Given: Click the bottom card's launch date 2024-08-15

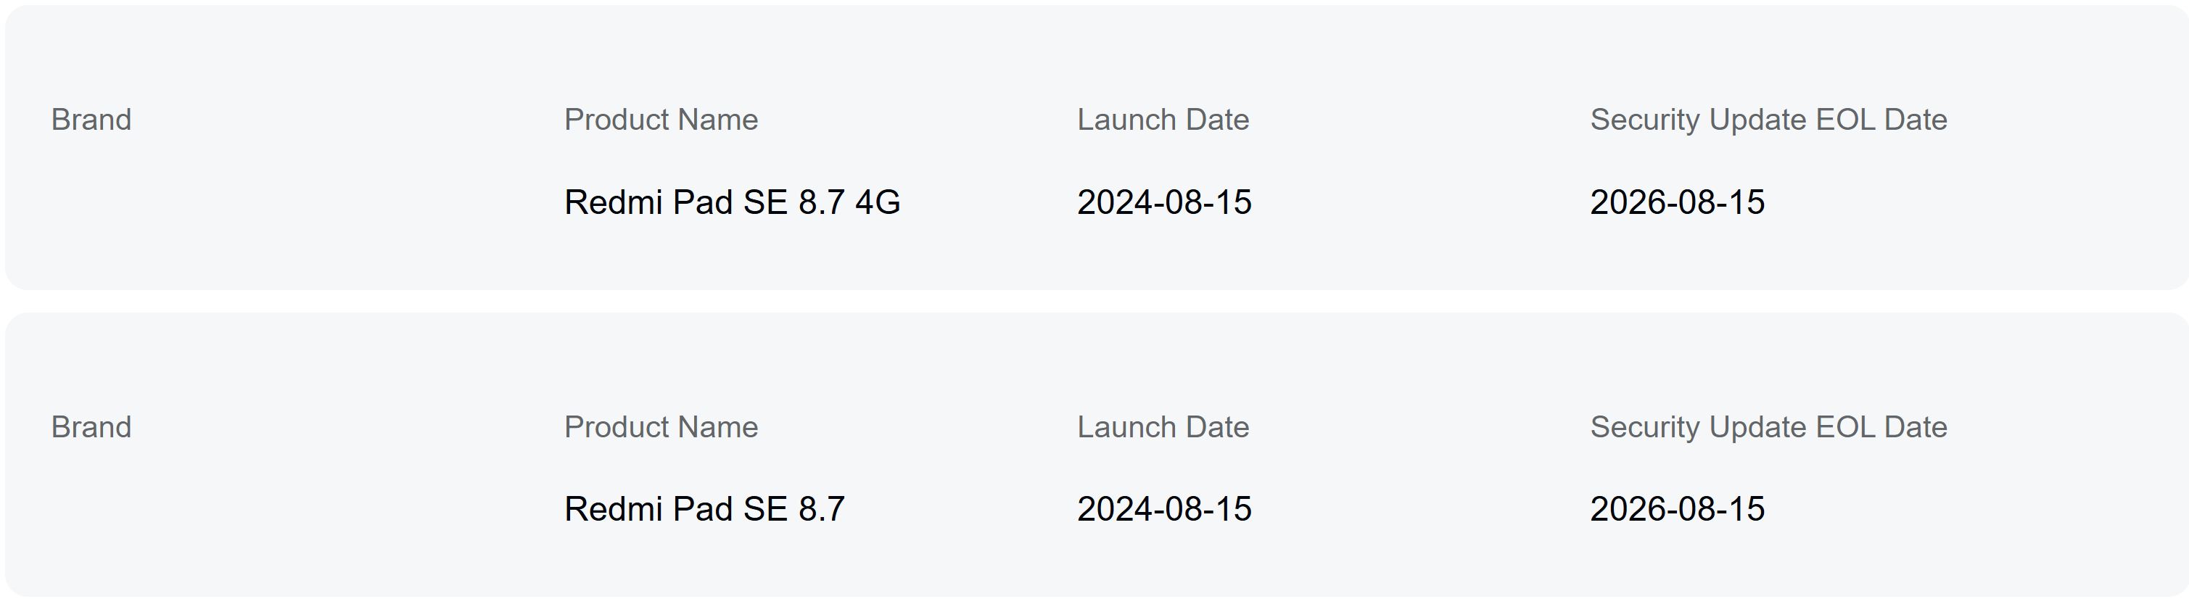Looking at the screenshot, I should coord(1164,509).
